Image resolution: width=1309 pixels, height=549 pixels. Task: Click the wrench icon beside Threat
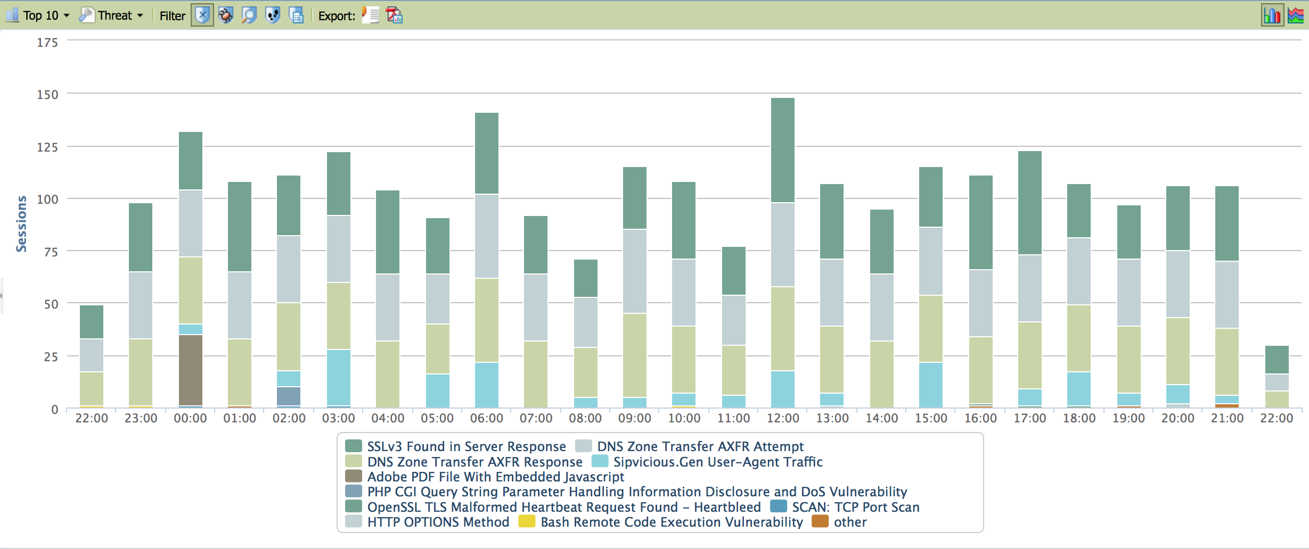pos(86,15)
